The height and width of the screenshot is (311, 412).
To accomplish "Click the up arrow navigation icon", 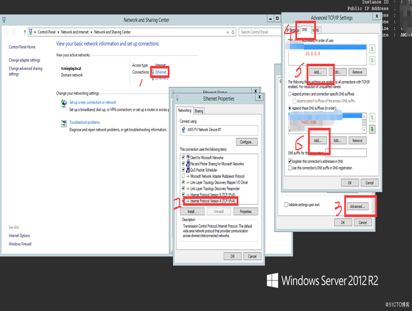I will tap(25, 32).
